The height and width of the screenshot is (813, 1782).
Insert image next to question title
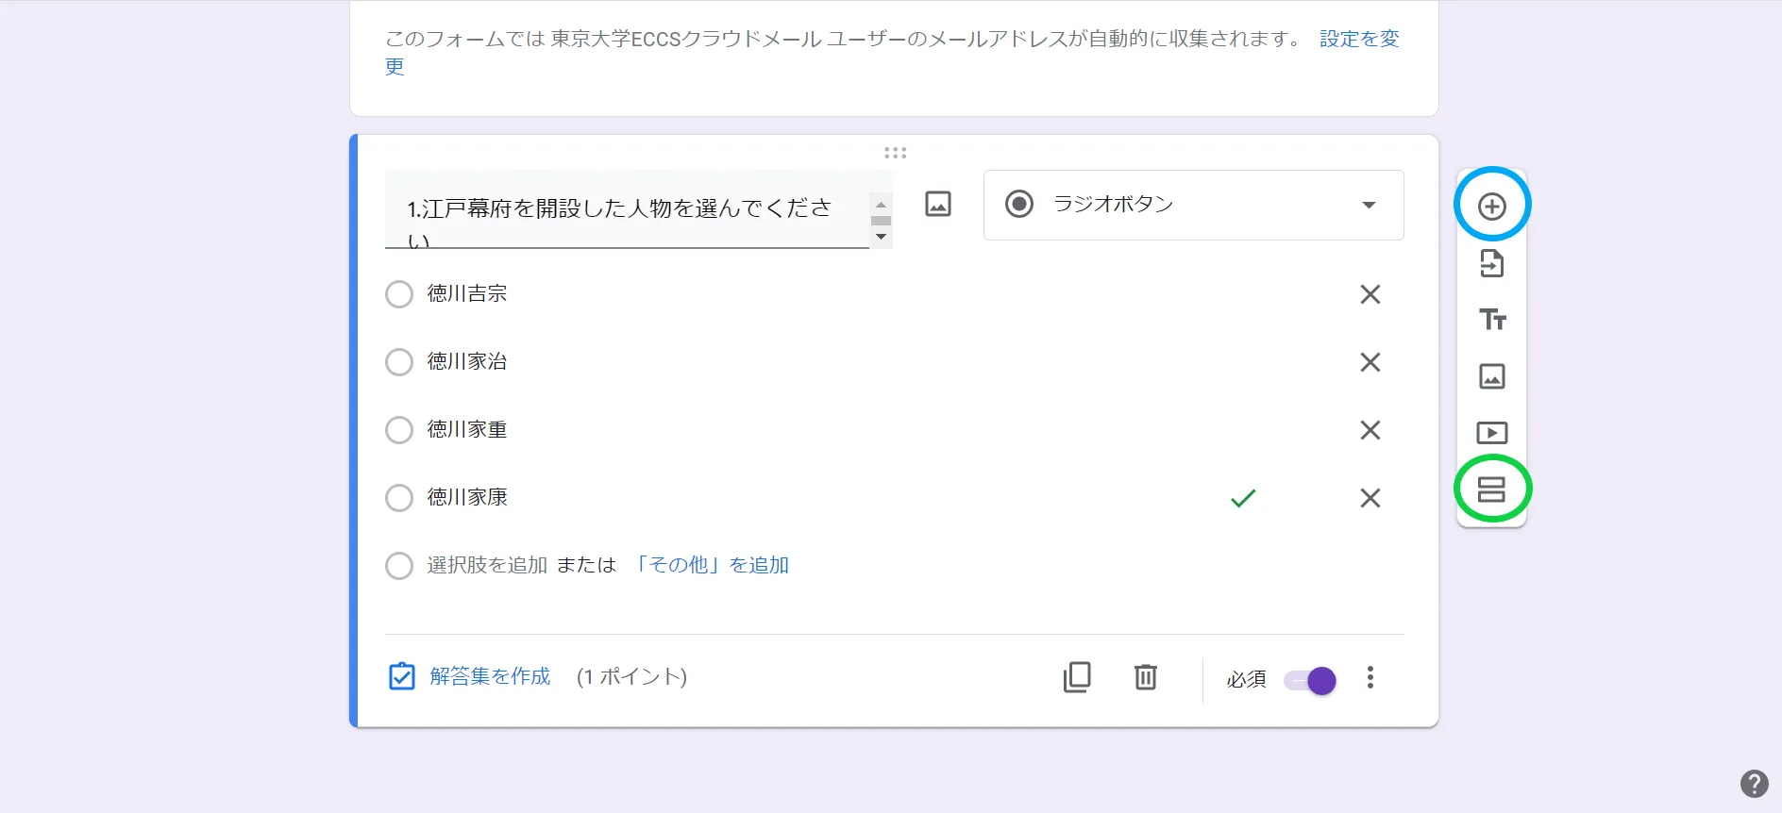click(x=937, y=204)
